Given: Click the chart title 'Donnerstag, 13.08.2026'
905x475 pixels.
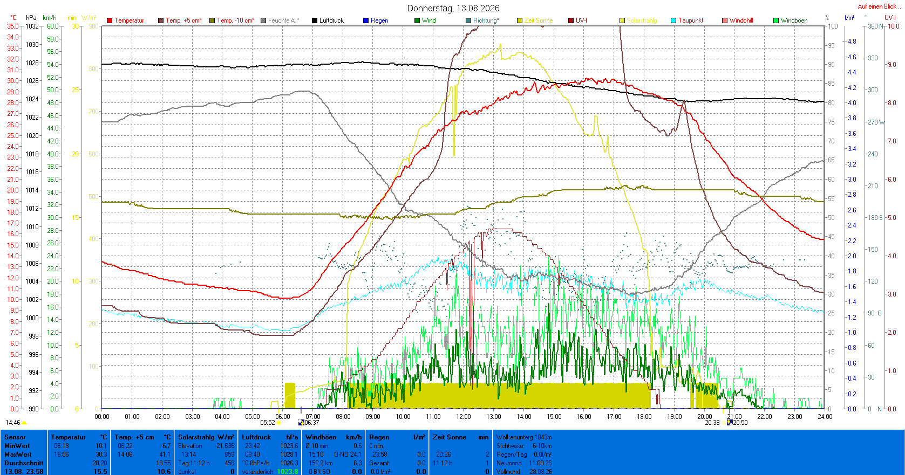Looking at the screenshot, I should coord(453,8).
